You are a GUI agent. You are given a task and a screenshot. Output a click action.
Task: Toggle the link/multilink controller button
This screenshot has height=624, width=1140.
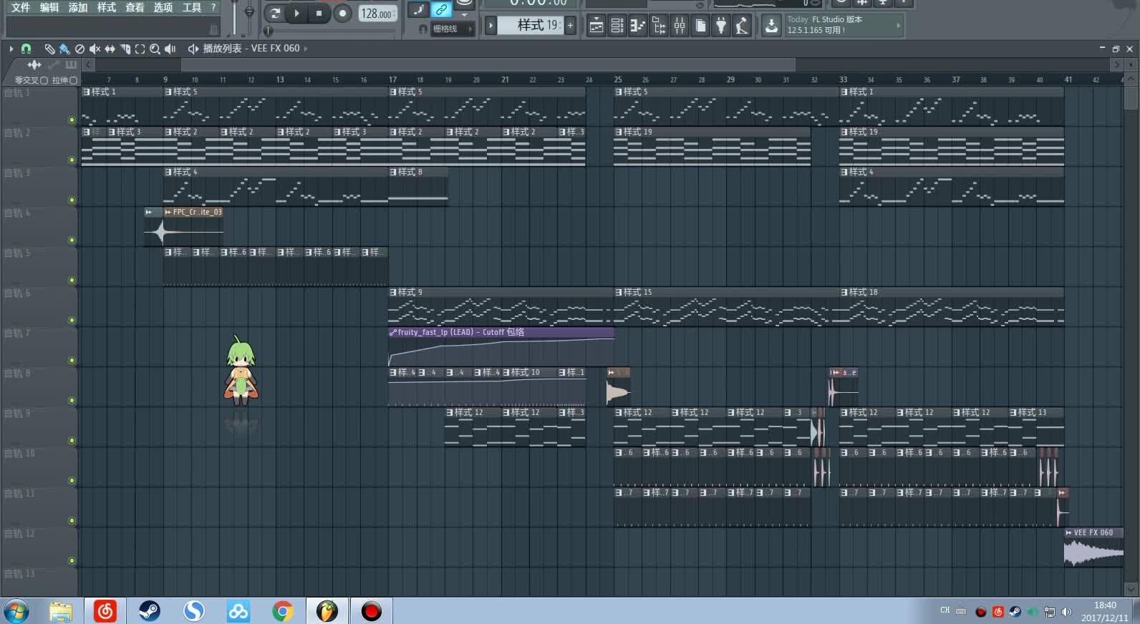pos(442,9)
